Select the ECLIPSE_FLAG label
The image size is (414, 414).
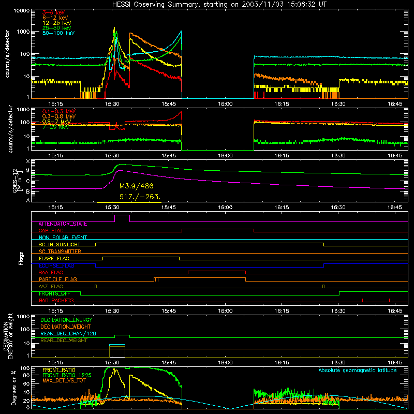[56, 265]
